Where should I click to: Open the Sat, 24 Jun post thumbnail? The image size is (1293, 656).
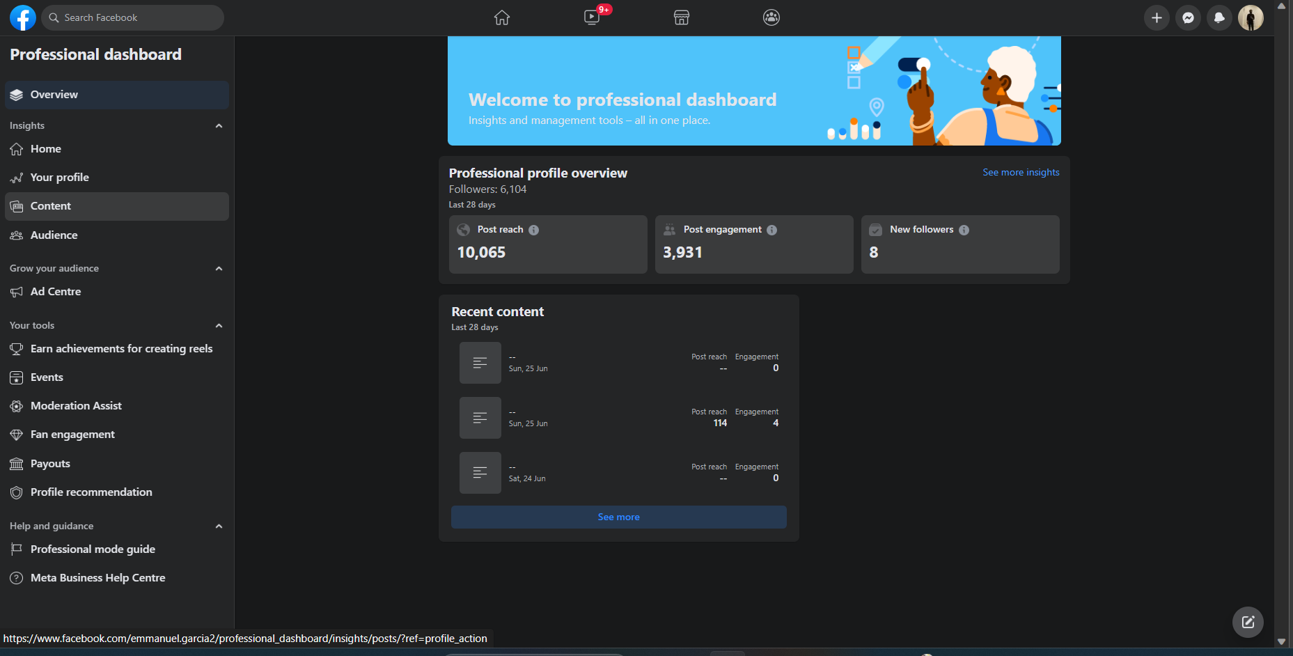[x=480, y=473]
